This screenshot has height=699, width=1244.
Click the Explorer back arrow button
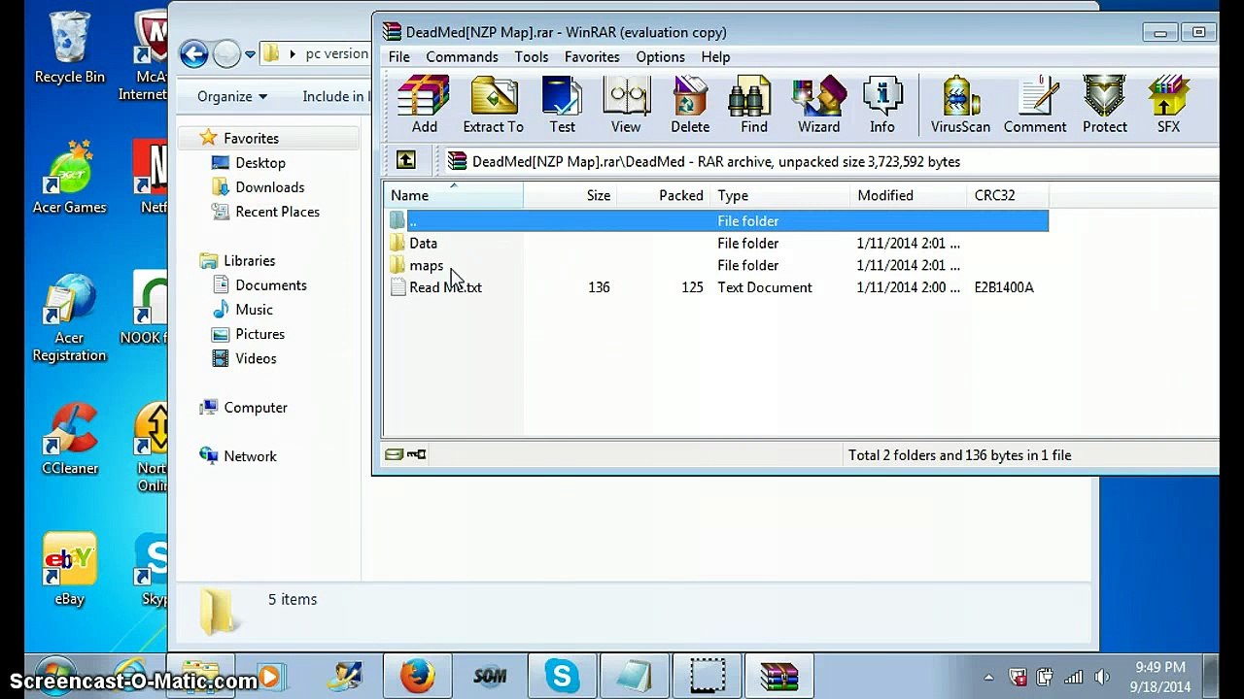coord(193,54)
